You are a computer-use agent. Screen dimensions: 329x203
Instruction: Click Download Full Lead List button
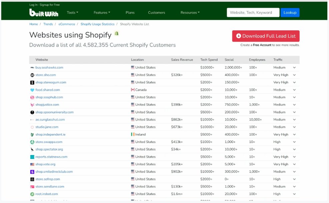click(266, 36)
